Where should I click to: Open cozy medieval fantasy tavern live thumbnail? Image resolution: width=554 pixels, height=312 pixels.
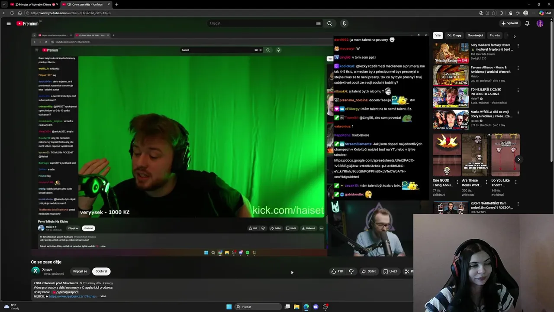pyautogui.click(x=451, y=53)
